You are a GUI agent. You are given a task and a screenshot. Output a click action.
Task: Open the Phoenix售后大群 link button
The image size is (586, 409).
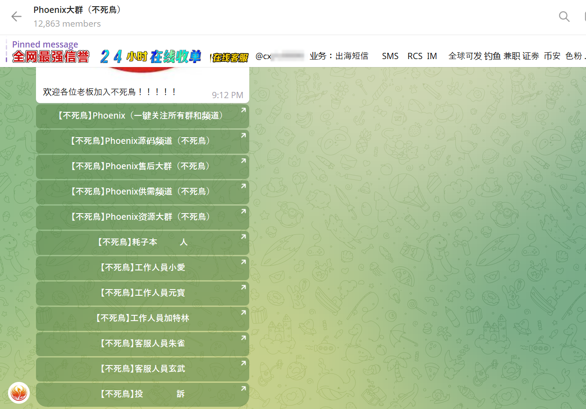pos(143,167)
